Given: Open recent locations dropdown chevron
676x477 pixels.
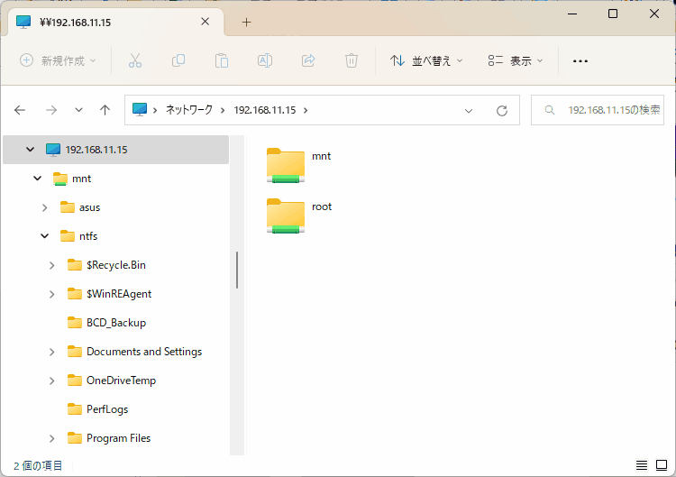Looking at the screenshot, I should (x=78, y=110).
